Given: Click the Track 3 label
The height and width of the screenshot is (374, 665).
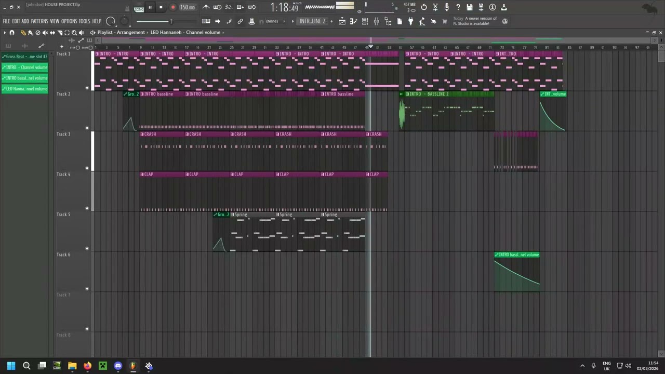Looking at the screenshot, I should [63, 134].
